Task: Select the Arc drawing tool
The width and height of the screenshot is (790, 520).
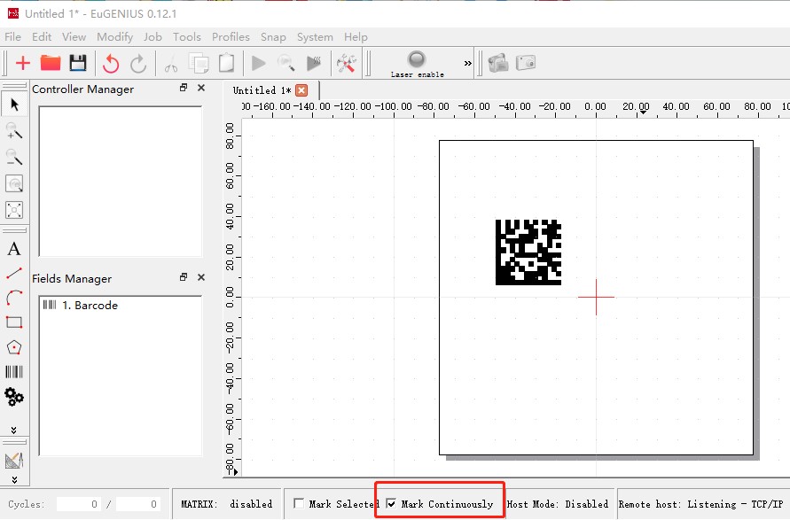Action: [14, 298]
